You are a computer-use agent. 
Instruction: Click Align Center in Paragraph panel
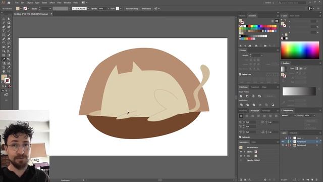coord(247,116)
